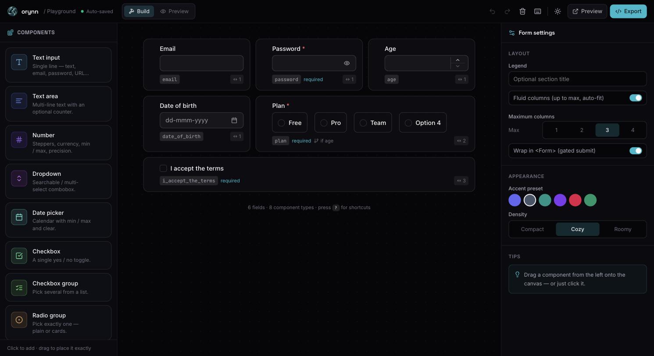The image size is (654, 356).
Task: Add a Date picker component
Action: coord(58,220)
